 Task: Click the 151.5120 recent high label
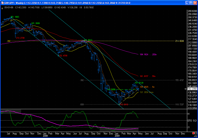coord(139,83)
